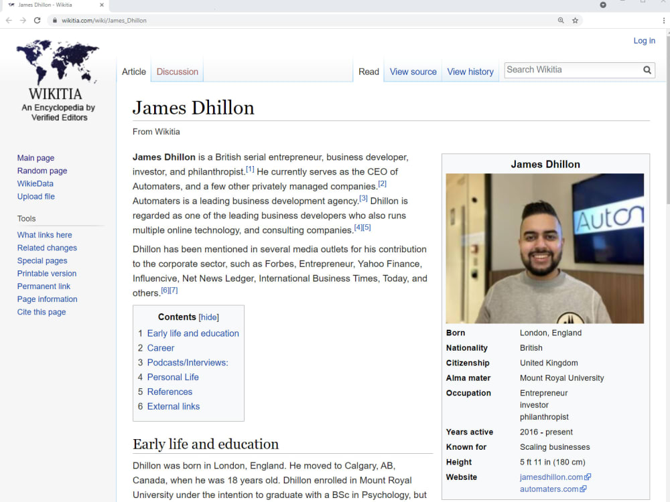Click the Wikitia world map logo
The width and height of the screenshot is (670, 502).
click(x=58, y=64)
